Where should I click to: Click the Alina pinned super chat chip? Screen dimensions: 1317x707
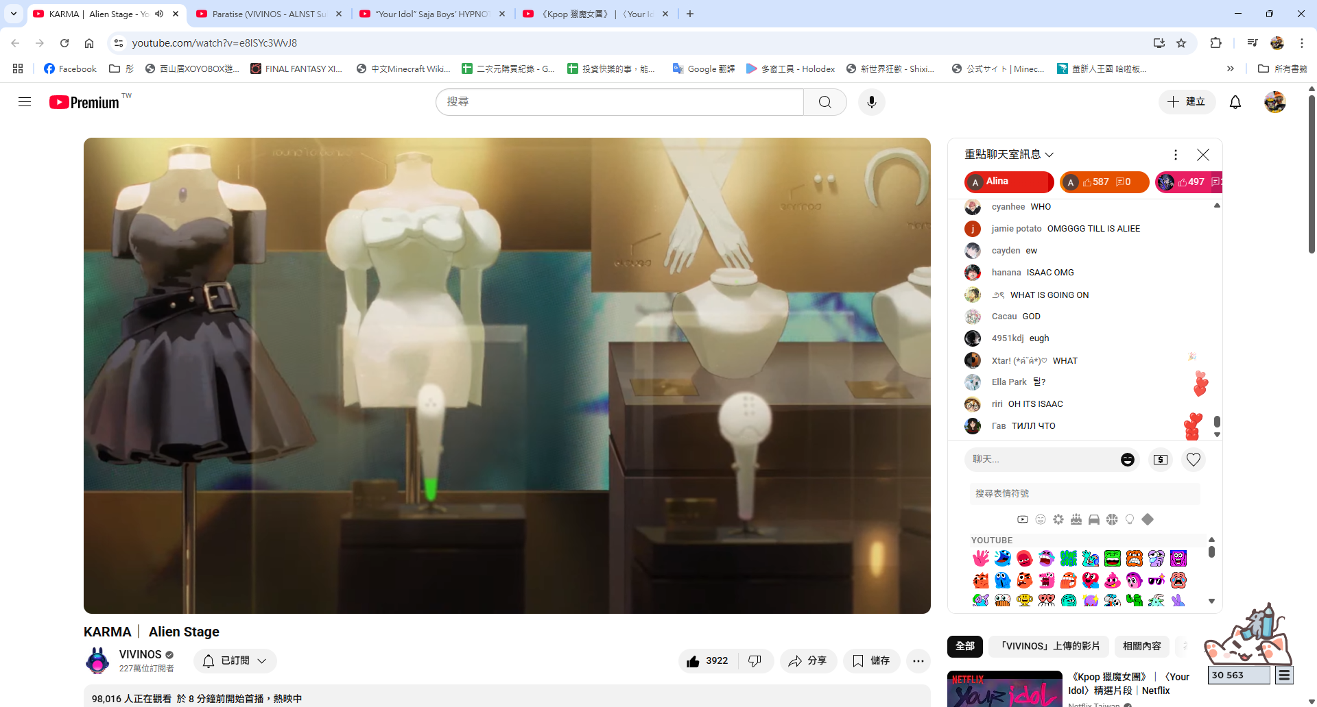pyautogui.click(x=1008, y=182)
